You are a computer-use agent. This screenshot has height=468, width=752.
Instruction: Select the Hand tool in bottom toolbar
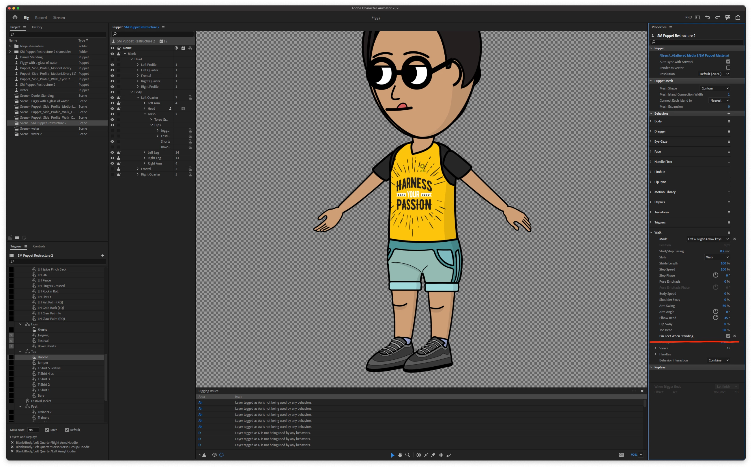[400, 455]
